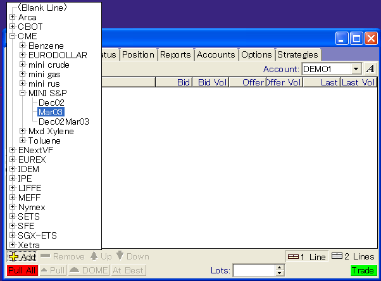Click the Offer Vol column header
Viewport: 381px width, 281px height.
pyautogui.click(x=285, y=82)
